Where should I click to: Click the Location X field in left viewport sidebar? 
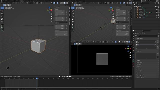click(60, 11)
